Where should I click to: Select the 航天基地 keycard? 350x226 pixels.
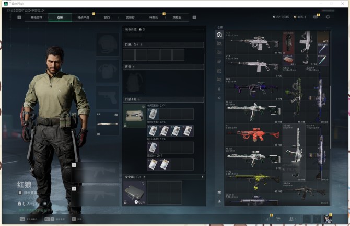[x=153, y=148]
